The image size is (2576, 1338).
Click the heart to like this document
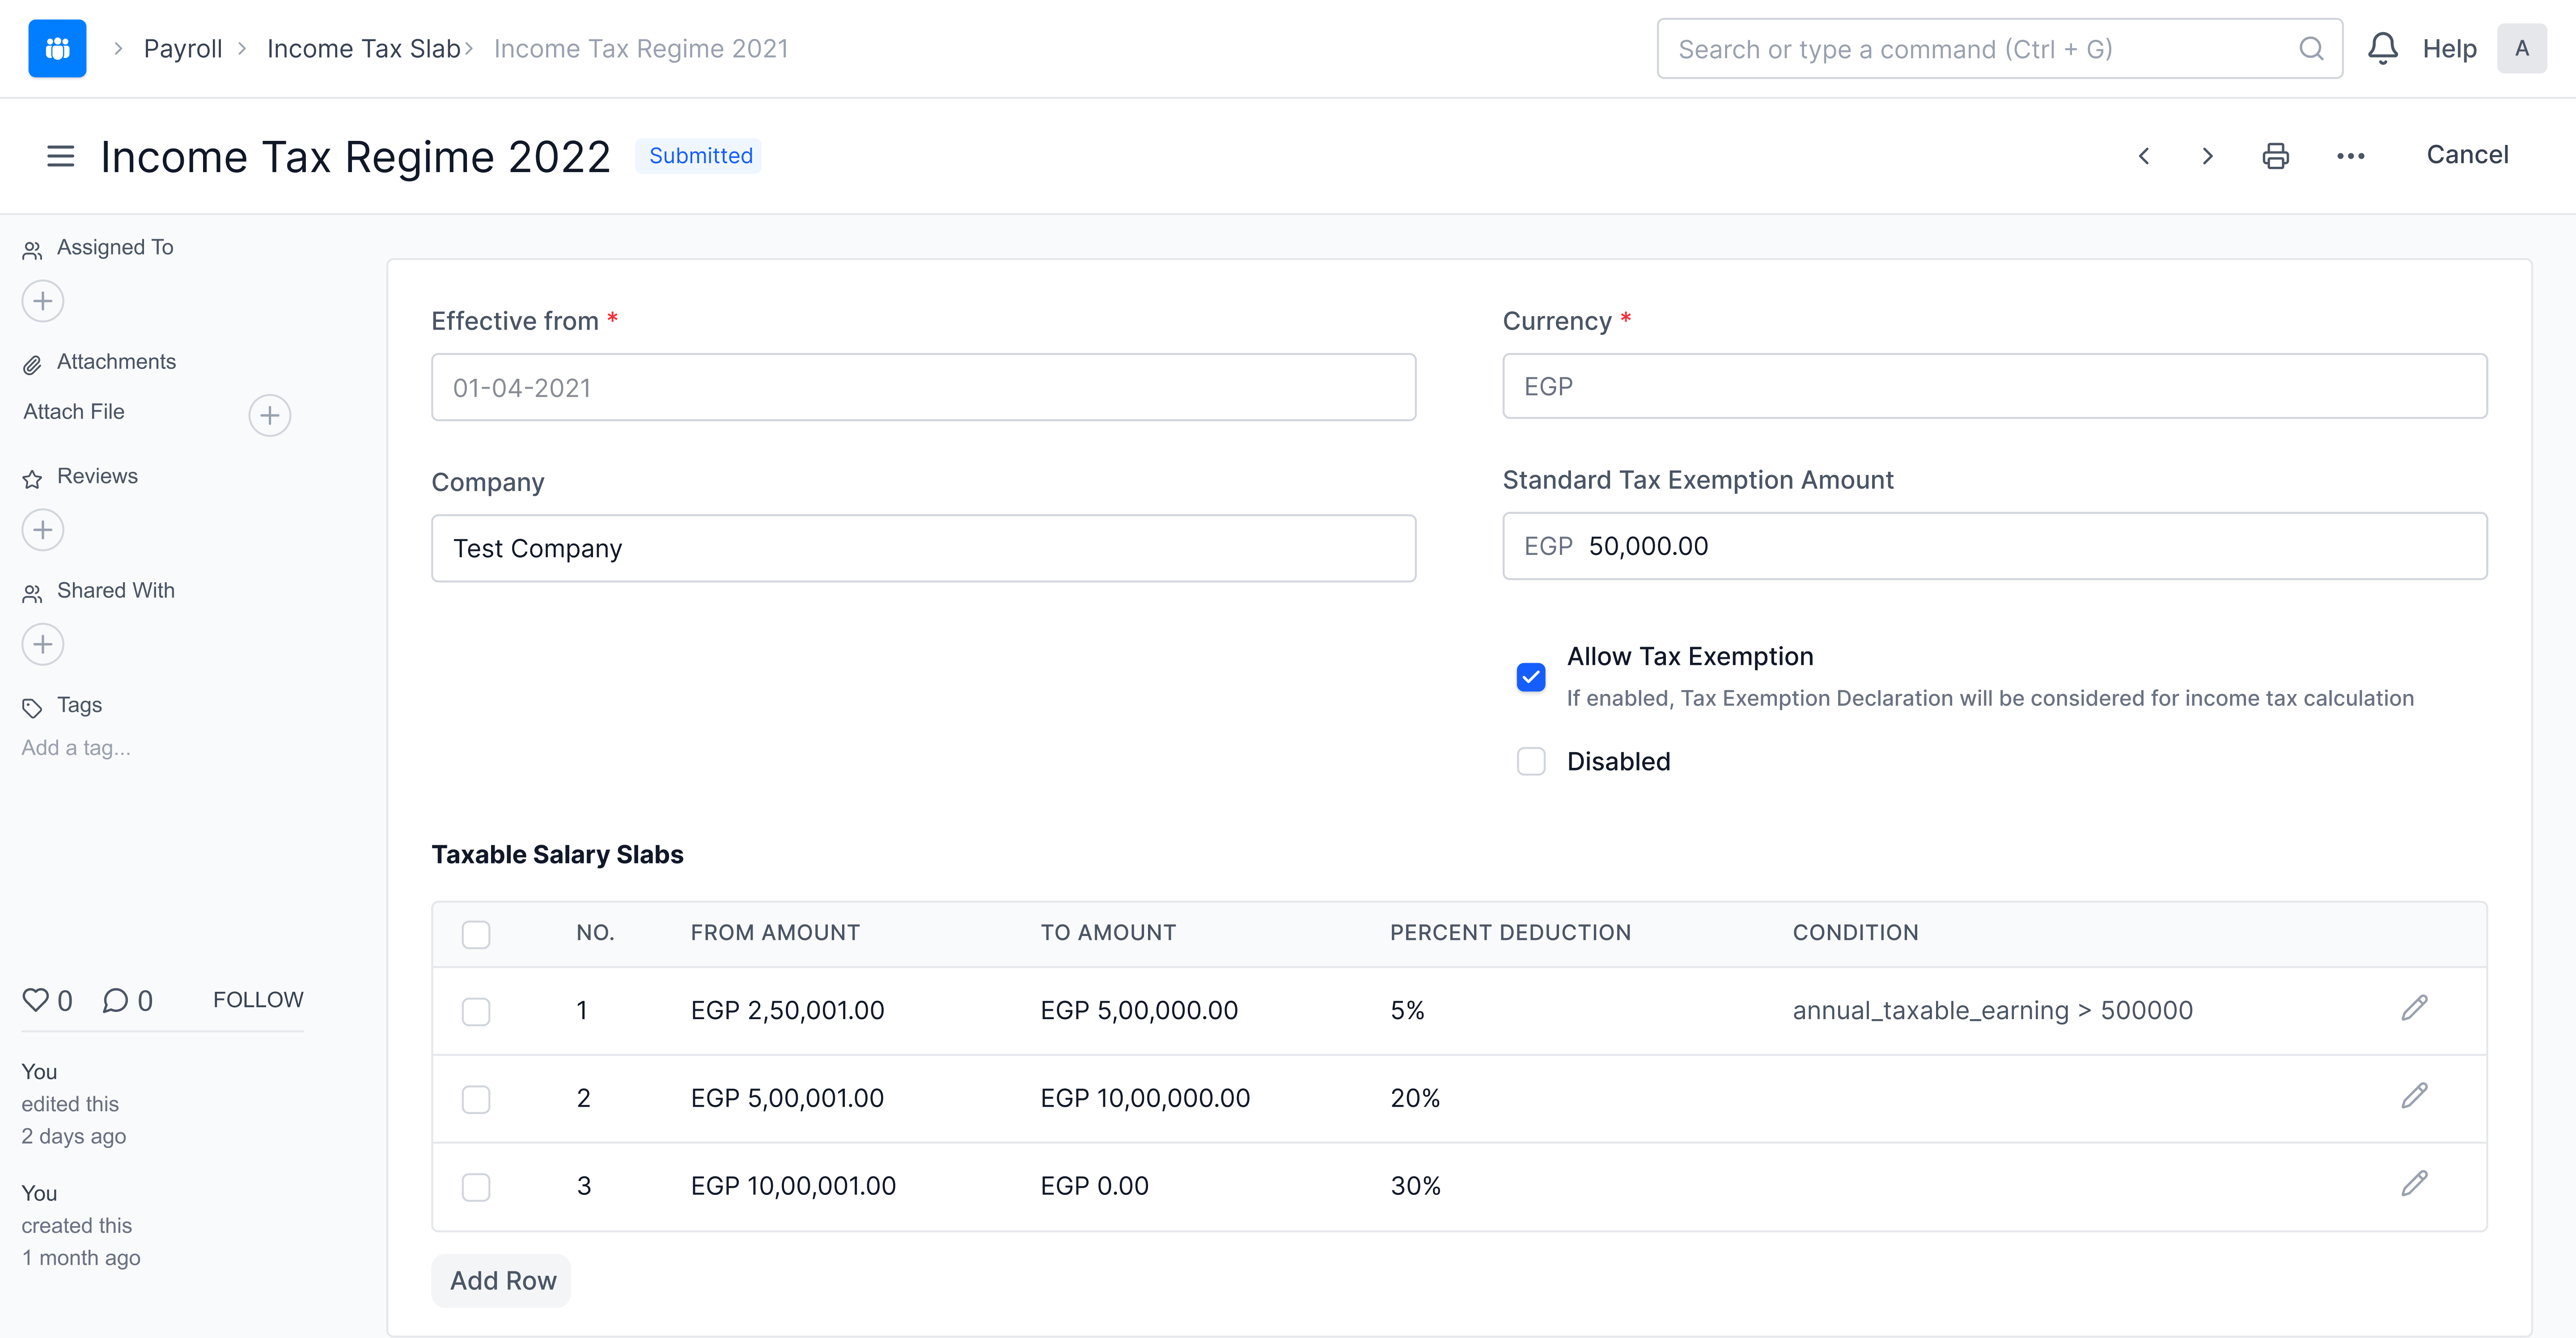tap(35, 1000)
